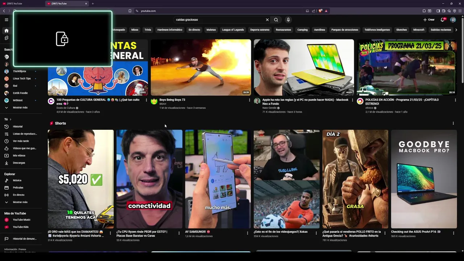Open options for 100 Preguntas video

[x=146, y=100]
